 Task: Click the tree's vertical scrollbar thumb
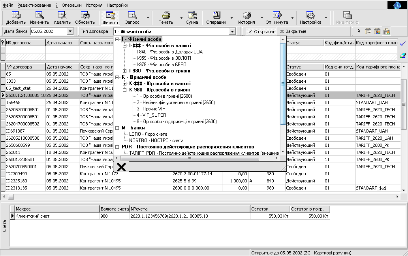click(x=283, y=83)
